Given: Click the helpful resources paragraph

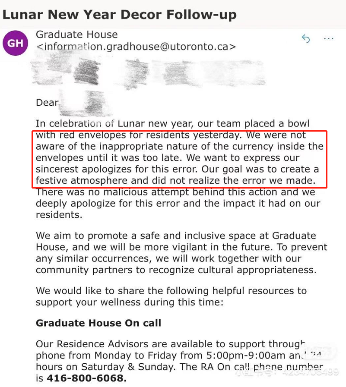Looking at the screenshot, I should pos(171,296).
